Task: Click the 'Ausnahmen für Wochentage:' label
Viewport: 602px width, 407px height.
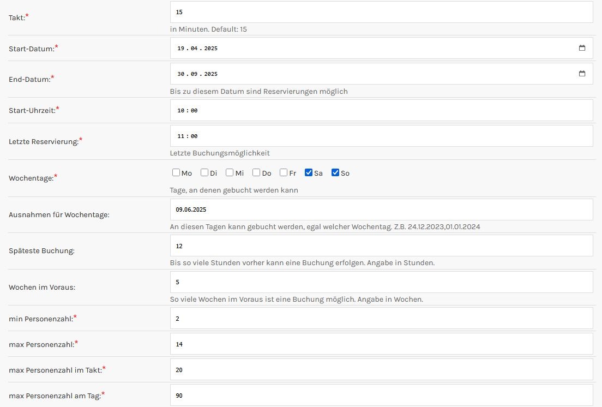Action: coord(59,214)
